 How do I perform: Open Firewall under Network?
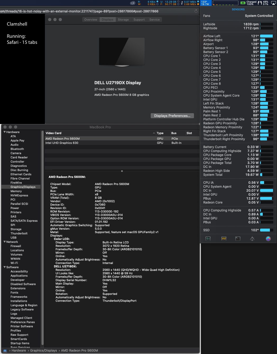16,246
